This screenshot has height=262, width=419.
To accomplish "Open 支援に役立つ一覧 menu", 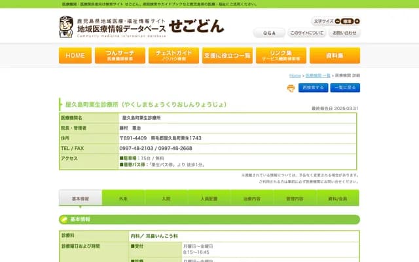I will (x=227, y=56).
